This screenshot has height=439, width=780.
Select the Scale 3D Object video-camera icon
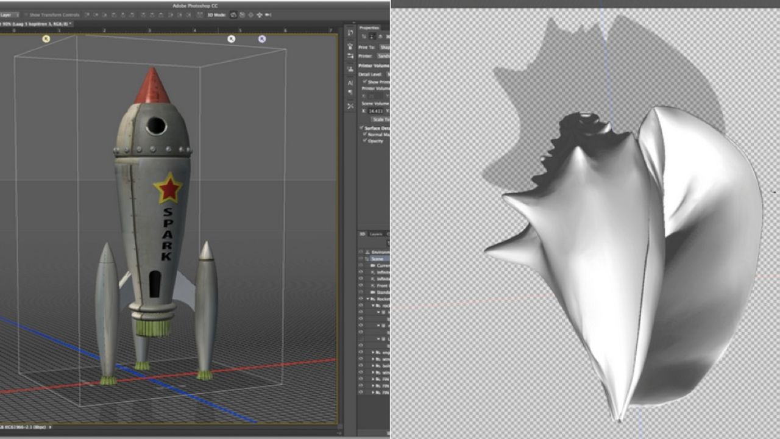269,15
